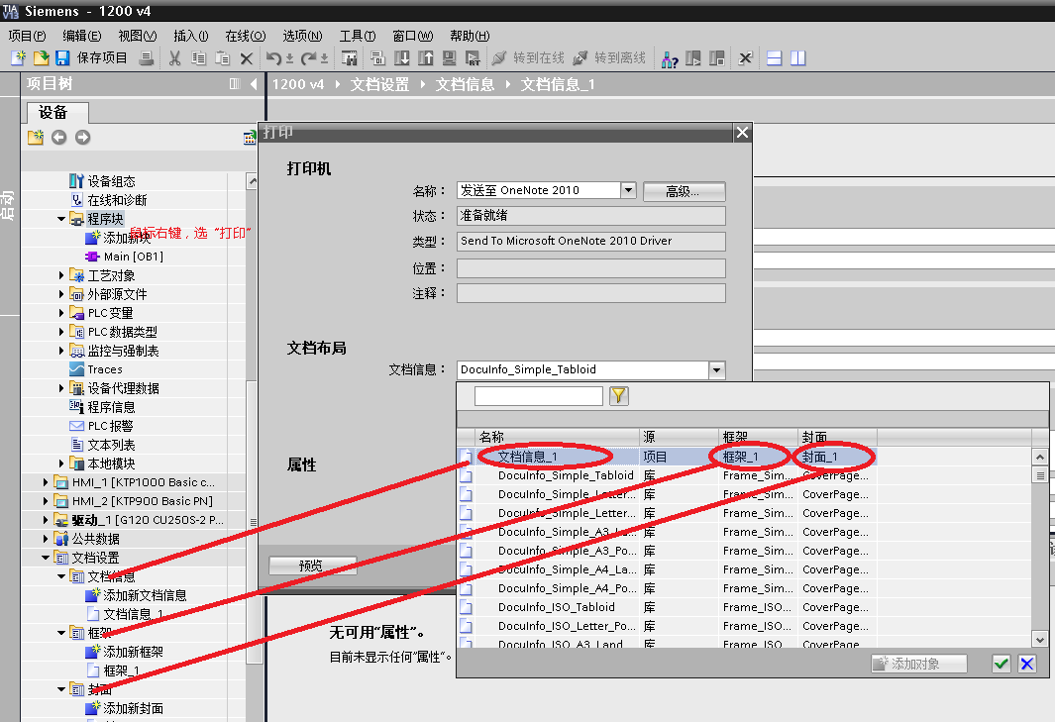Click the Delete X icon in toolbar

[247, 58]
